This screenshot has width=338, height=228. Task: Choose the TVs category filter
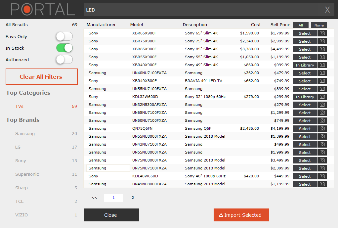[x=19, y=107]
